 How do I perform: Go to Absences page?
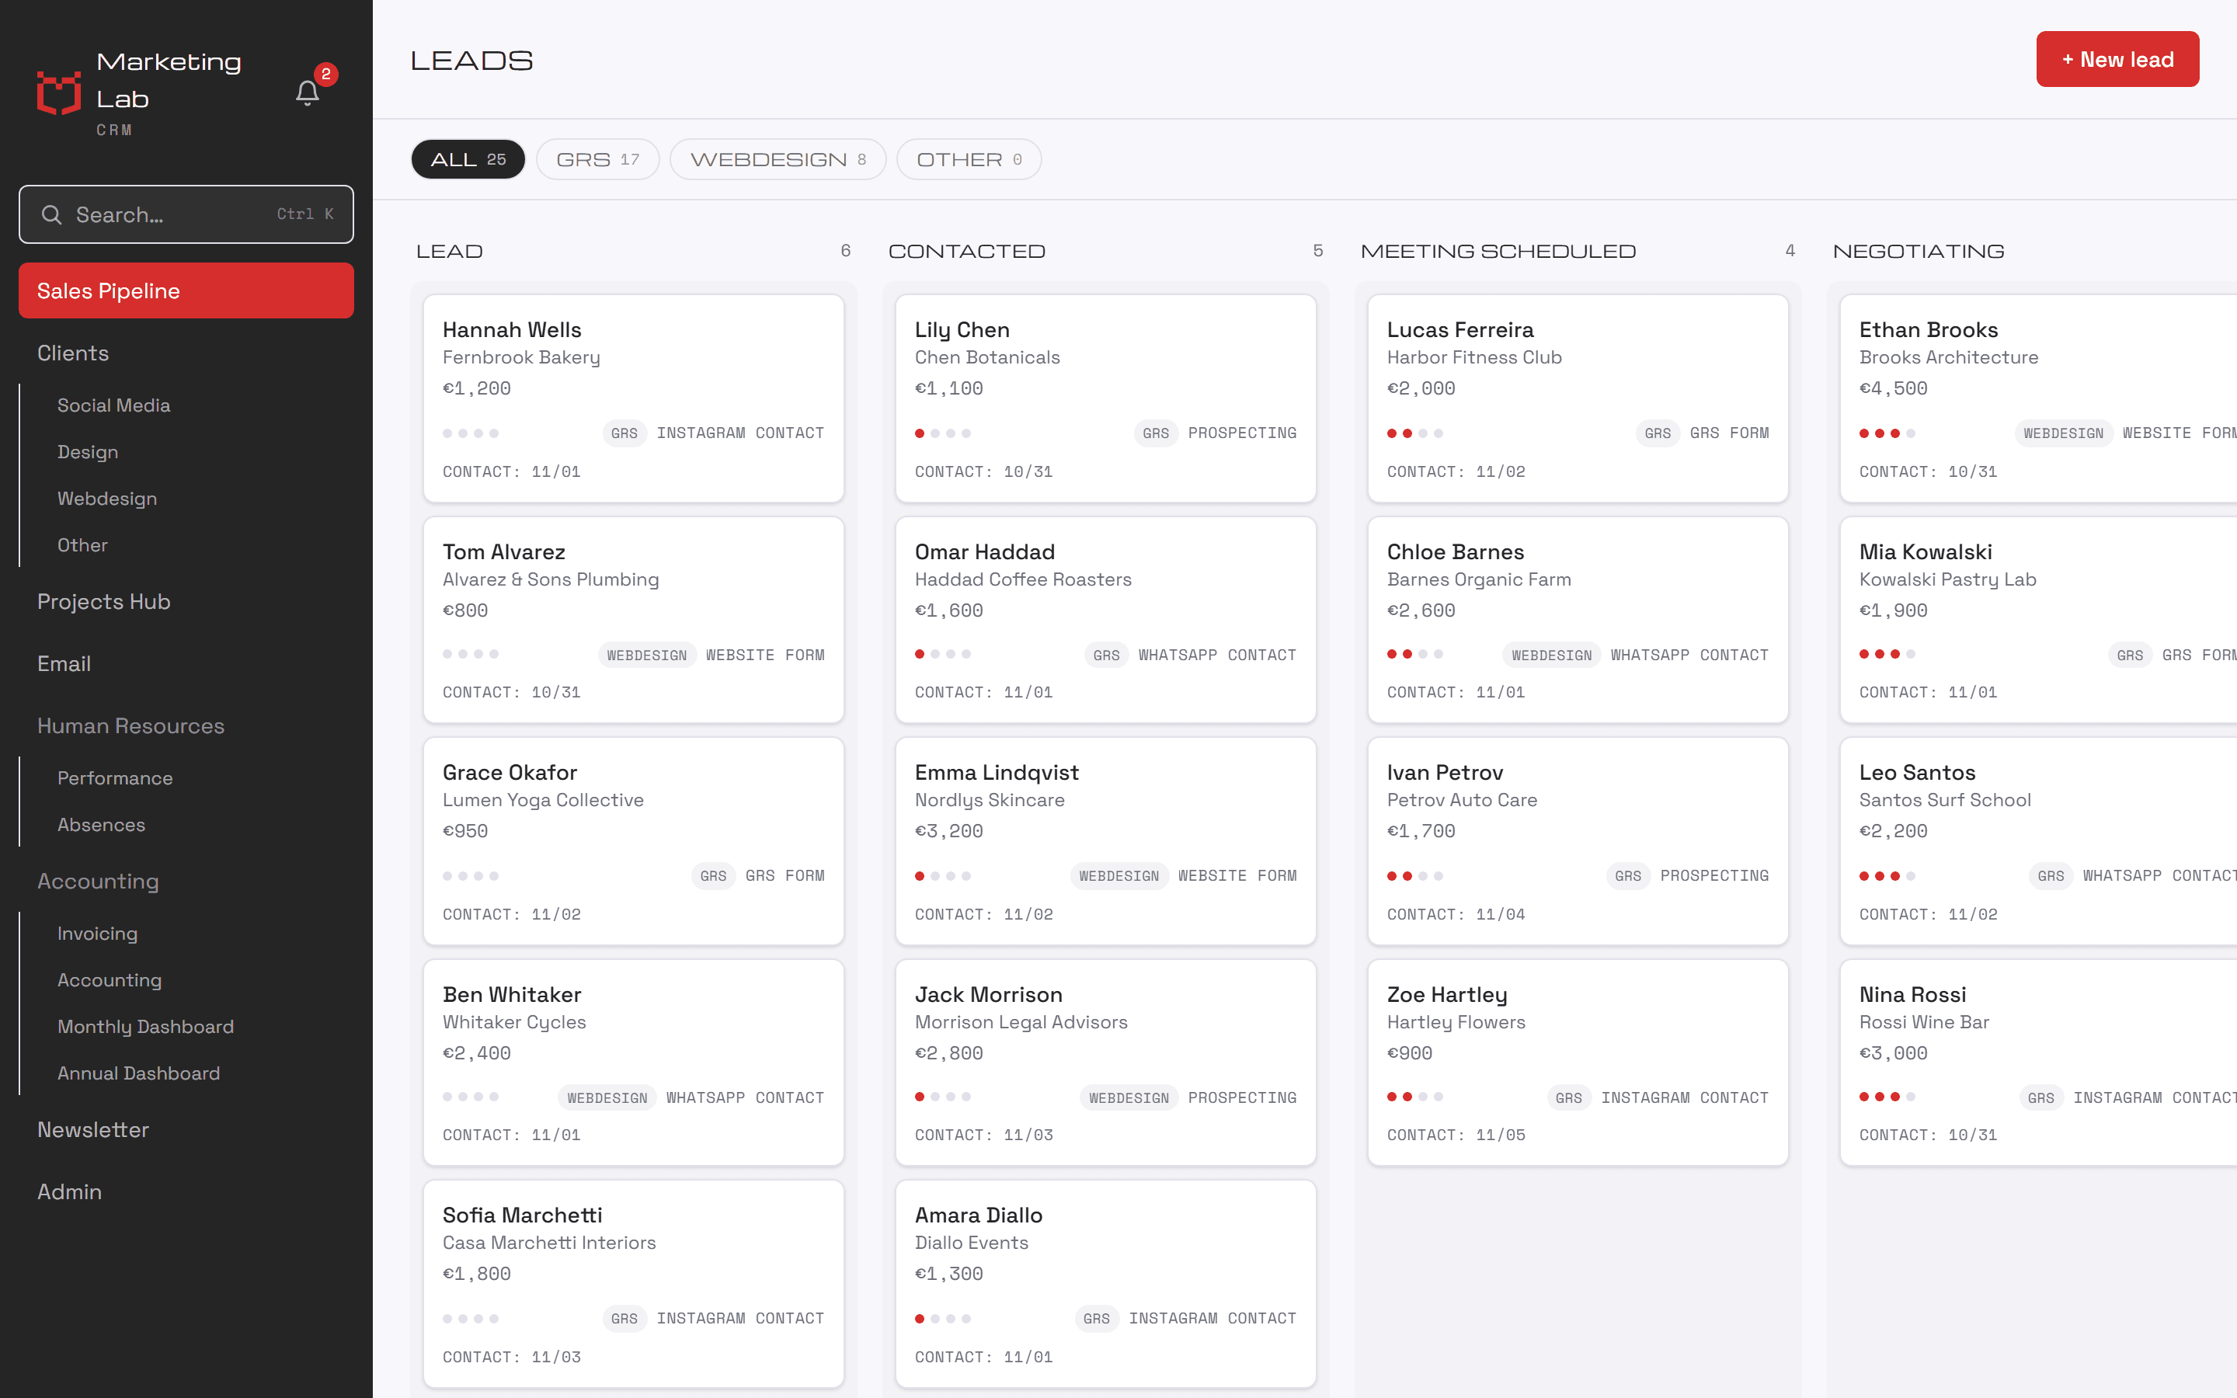[x=101, y=825]
